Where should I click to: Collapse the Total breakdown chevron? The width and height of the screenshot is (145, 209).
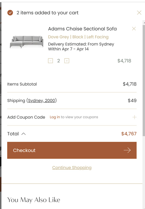(x=24, y=134)
